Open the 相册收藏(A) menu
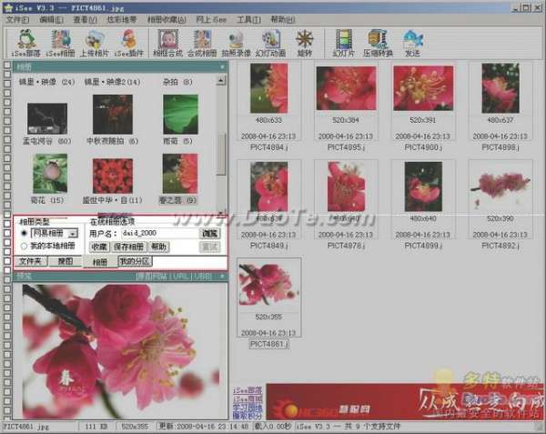The width and height of the screenshot is (546, 434). (x=167, y=19)
